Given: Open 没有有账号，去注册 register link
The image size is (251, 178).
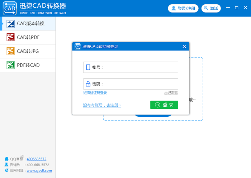Looking at the screenshot, I should tap(102, 105).
